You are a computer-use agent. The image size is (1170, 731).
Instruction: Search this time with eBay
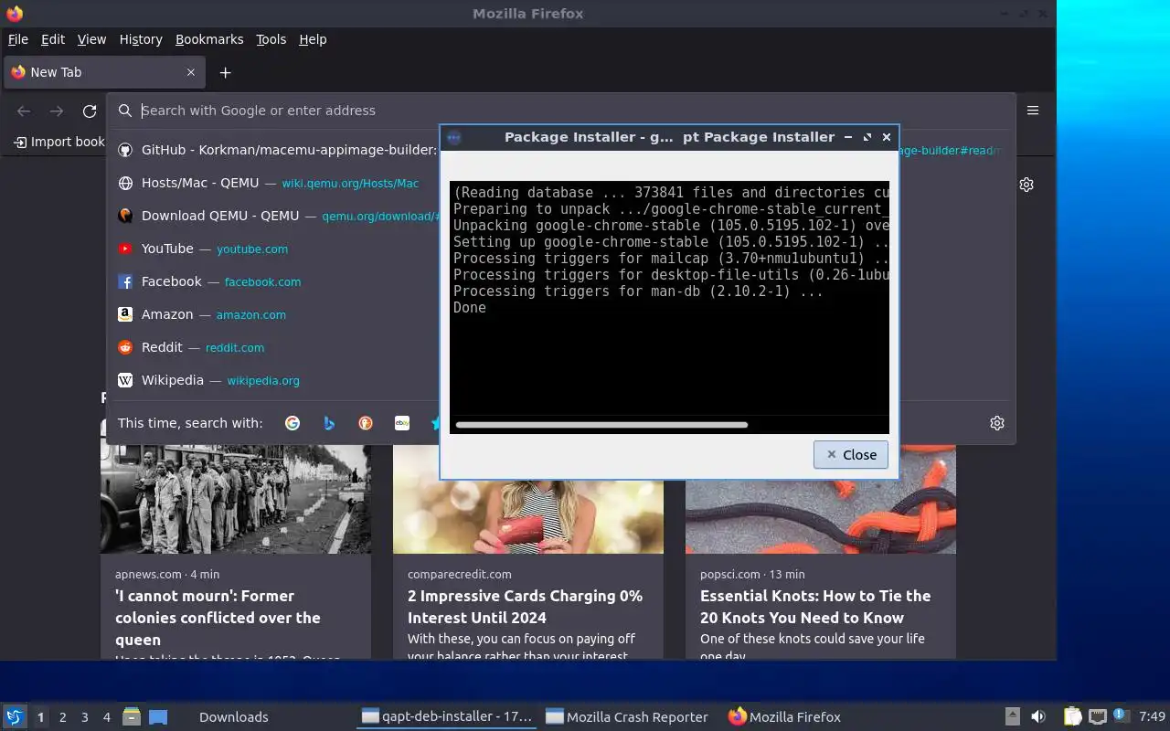(401, 423)
